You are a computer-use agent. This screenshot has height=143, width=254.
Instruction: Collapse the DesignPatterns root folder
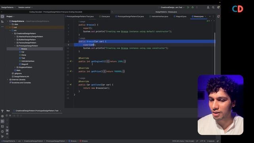(x=8, y=21)
